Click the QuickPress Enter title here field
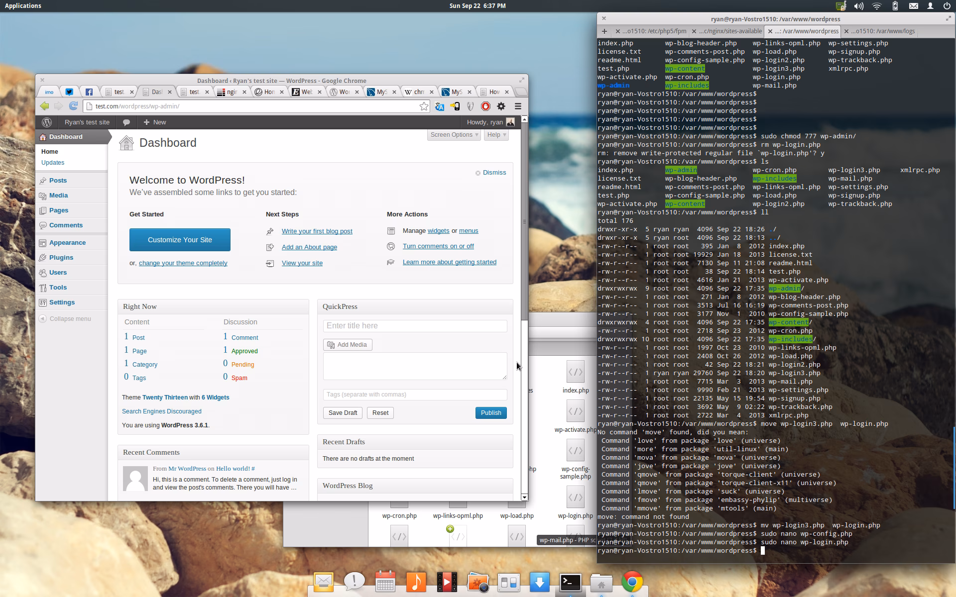Image resolution: width=956 pixels, height=597 pixels. 415,326
